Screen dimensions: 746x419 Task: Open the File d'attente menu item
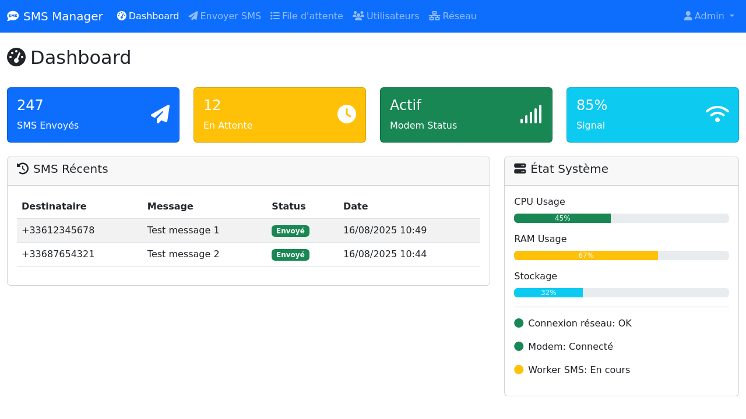pyautogui.click(x=307, y=16)
